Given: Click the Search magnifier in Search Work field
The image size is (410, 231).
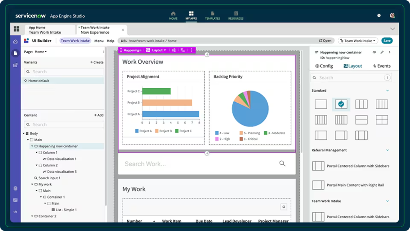Looking at the screenshot, I should point(282,163).
